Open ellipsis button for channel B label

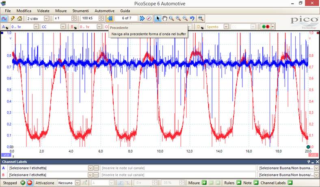click(96, 175)
